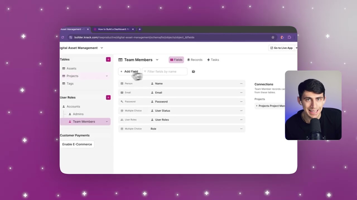Expand the Projects Project Manager connection
The height and width of the screenshot is (200, 357).
(x=257, y=106)
